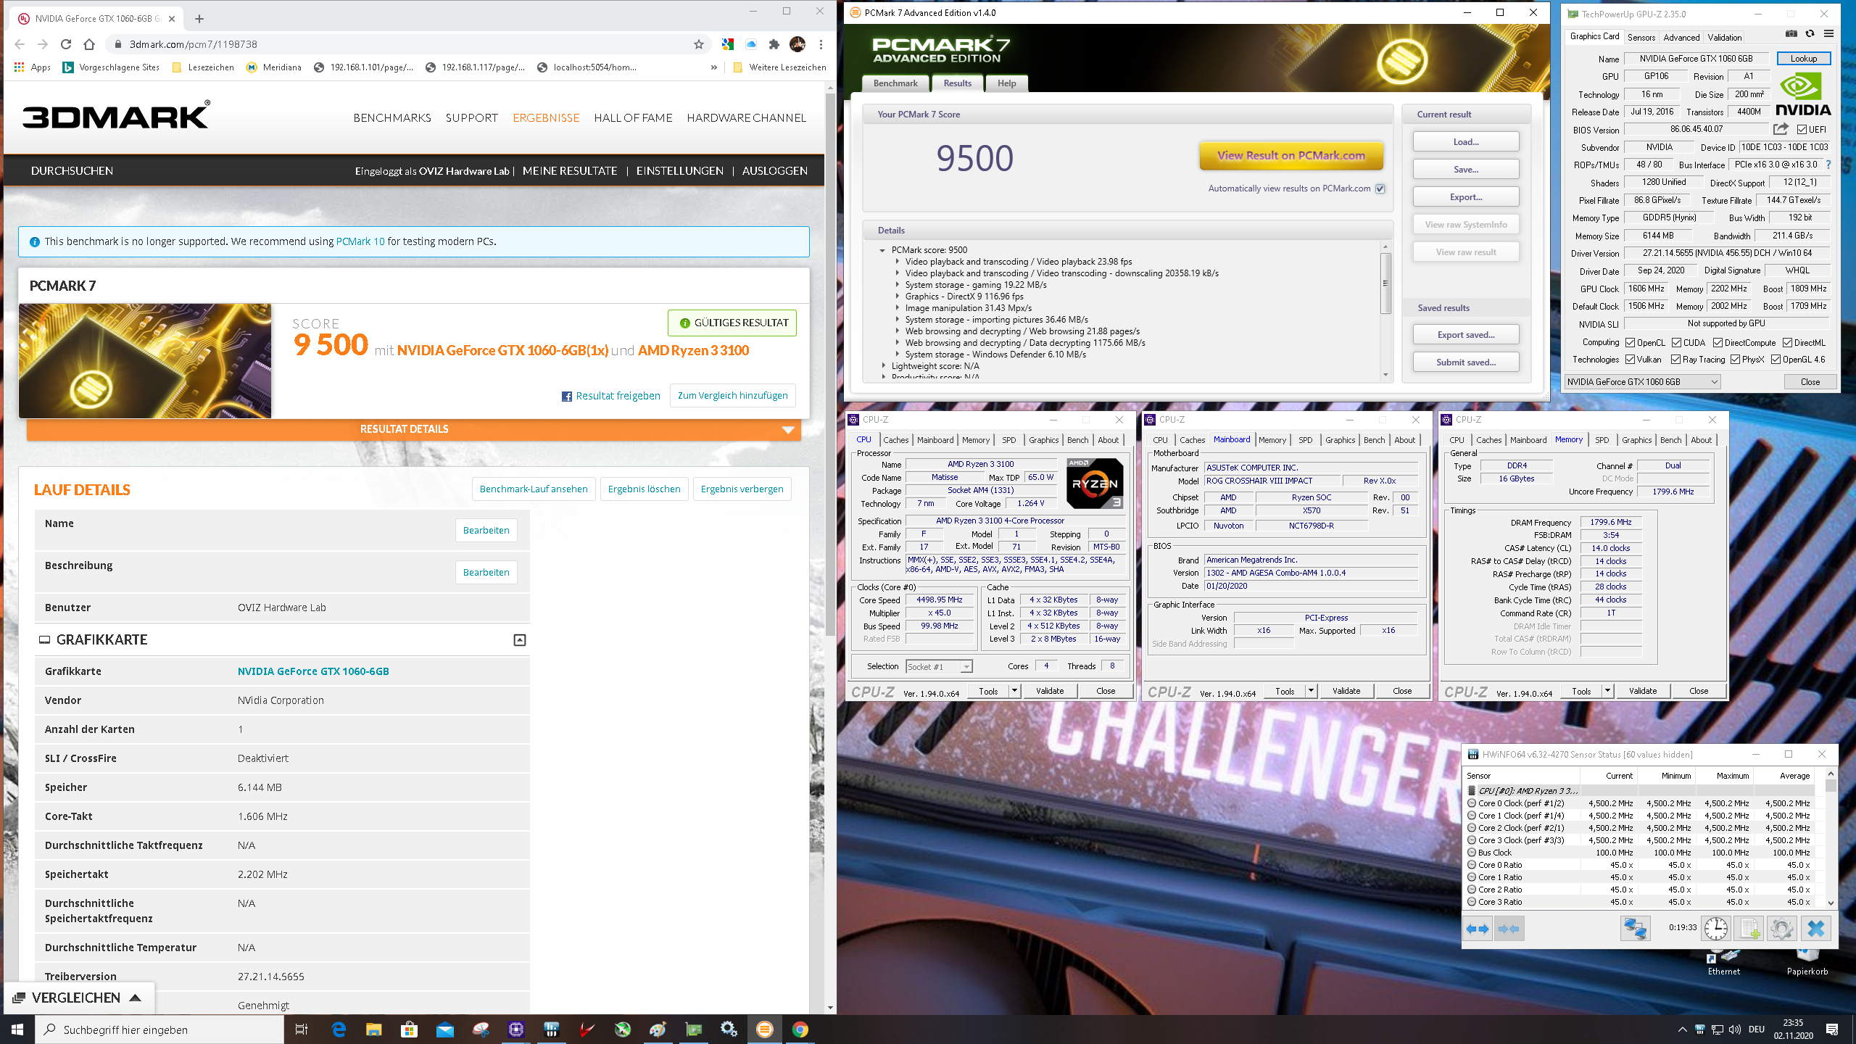Collapse PCMark score tree item
Viewport: 1856px width, 1044px height.
coord(882,250)
